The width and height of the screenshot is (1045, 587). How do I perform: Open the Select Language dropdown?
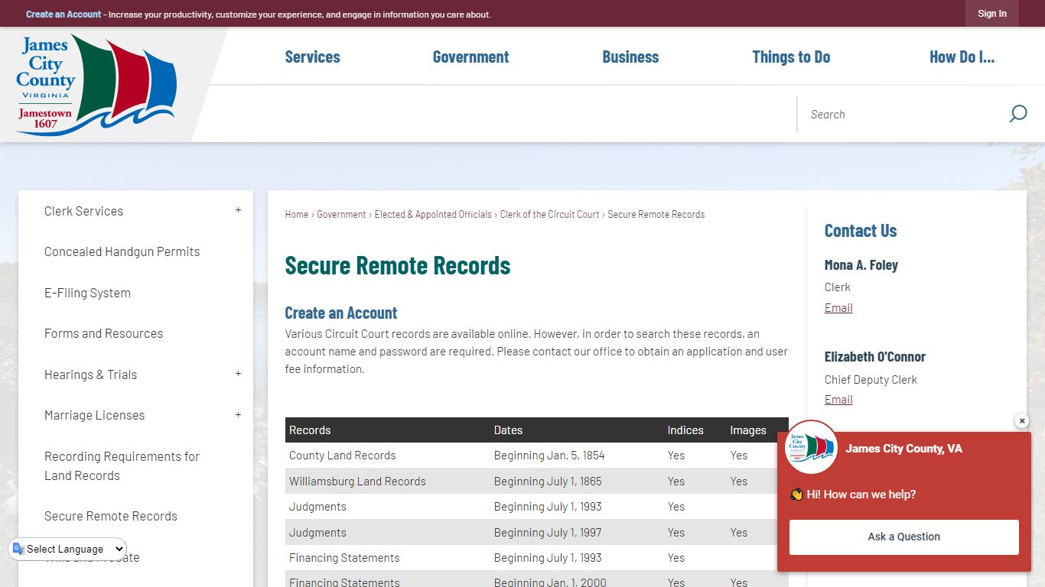point(68,549)
